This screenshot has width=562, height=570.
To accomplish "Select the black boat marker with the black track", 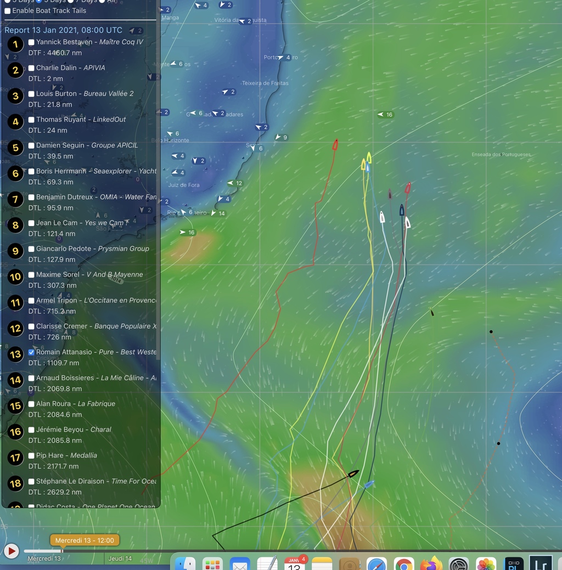I will tap(353, 473).
